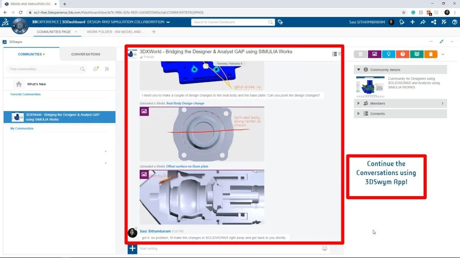Click the Find communities search field

43,69
